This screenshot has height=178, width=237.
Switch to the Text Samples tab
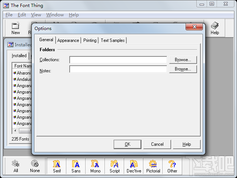(x=113, y=40)
